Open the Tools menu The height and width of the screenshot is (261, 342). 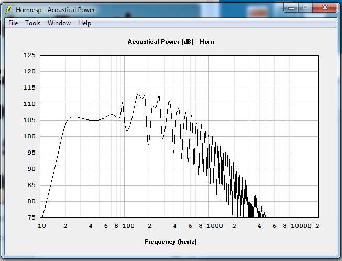coord(32,23)
